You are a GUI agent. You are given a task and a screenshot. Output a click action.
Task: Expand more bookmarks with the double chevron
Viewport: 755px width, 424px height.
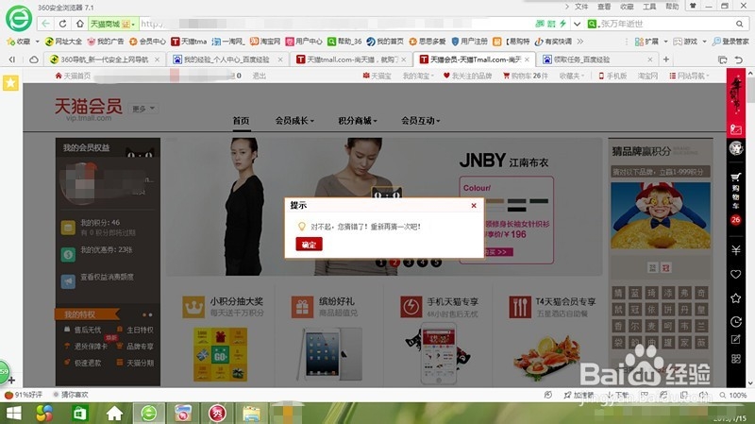click(x=580, y=42)
